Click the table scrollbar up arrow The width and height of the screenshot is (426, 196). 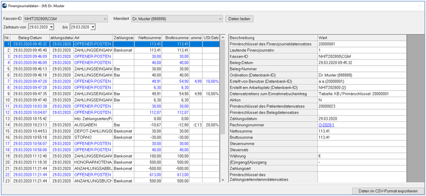(223, 38)
